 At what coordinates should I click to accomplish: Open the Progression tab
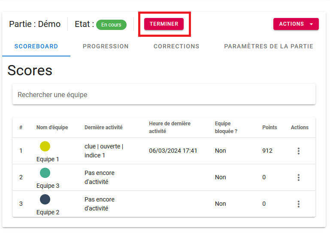(106, 46)
